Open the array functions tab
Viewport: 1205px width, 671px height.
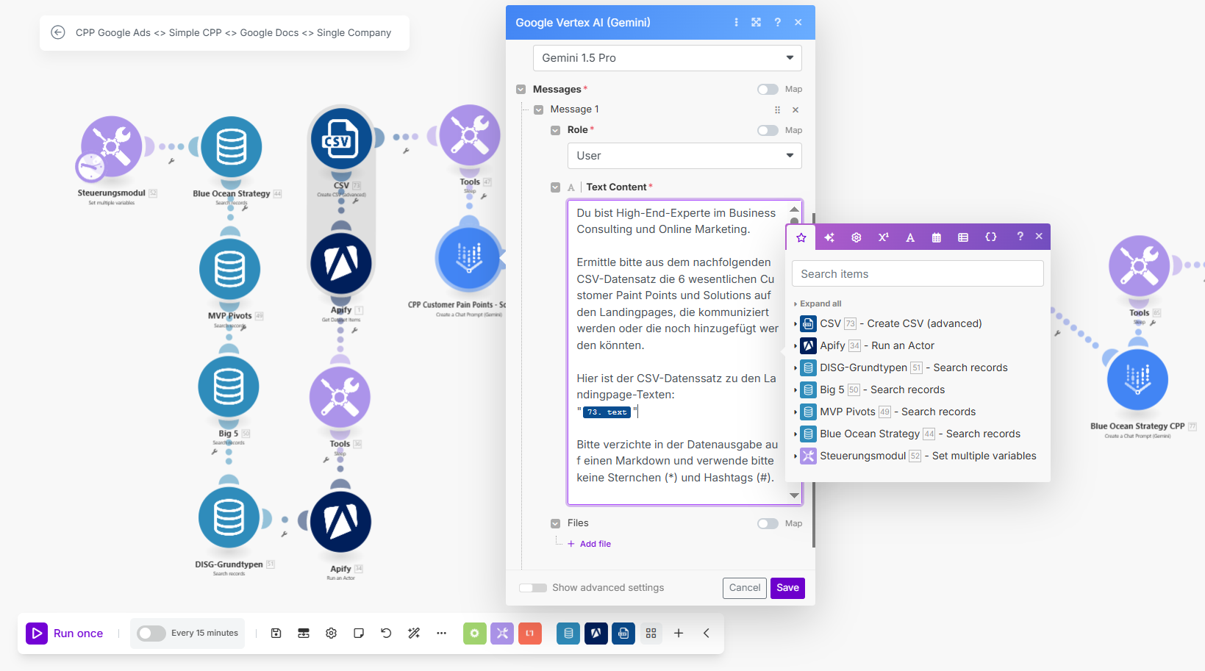click(963, 237)
